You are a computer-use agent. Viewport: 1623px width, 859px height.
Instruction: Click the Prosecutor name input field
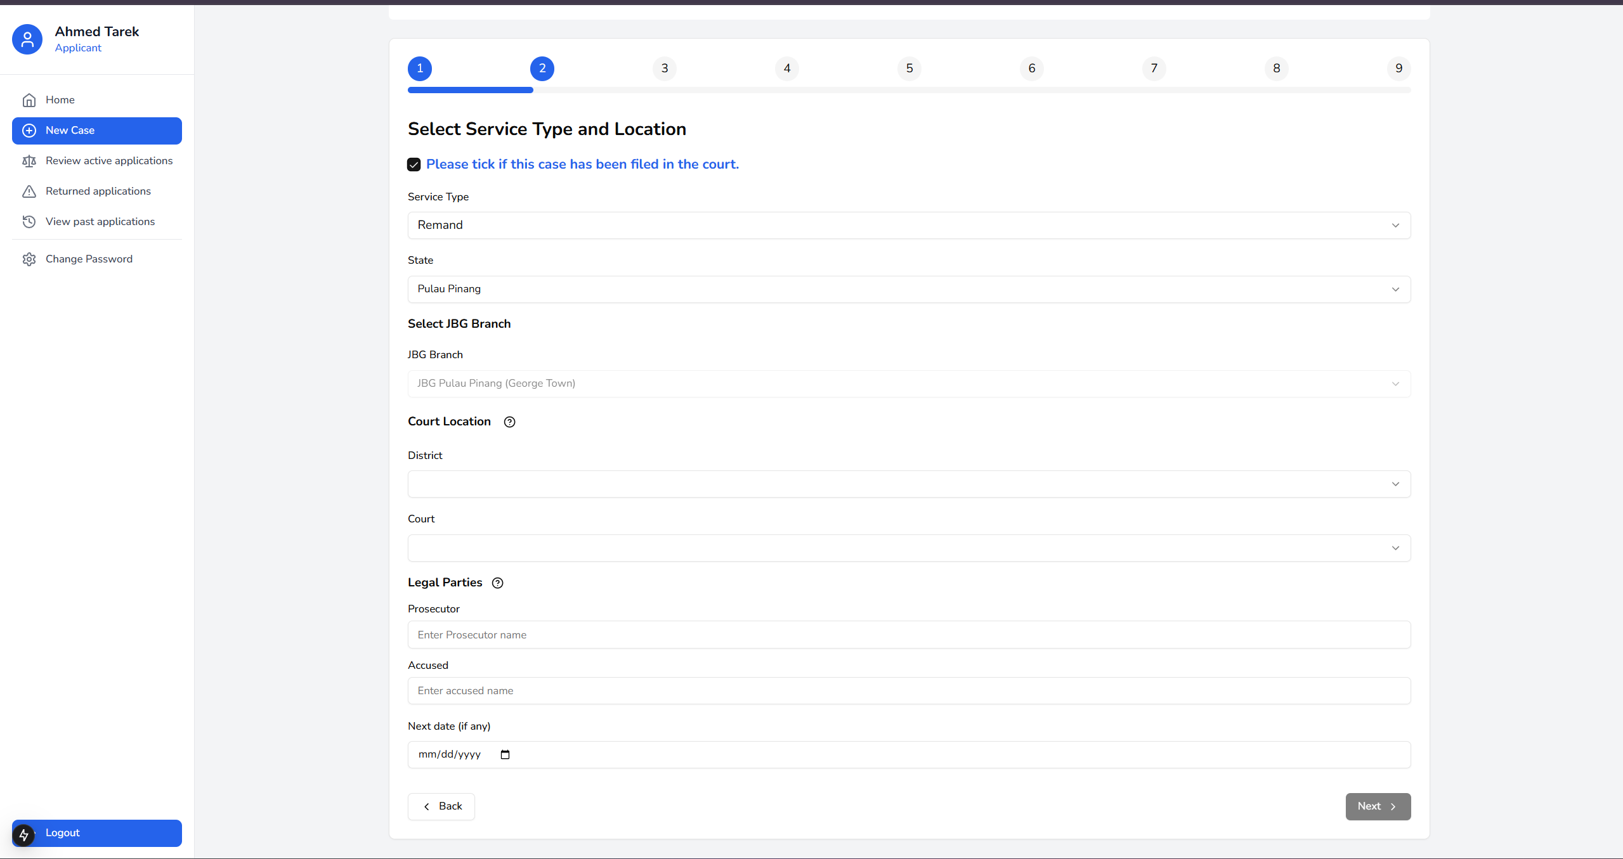908,635
